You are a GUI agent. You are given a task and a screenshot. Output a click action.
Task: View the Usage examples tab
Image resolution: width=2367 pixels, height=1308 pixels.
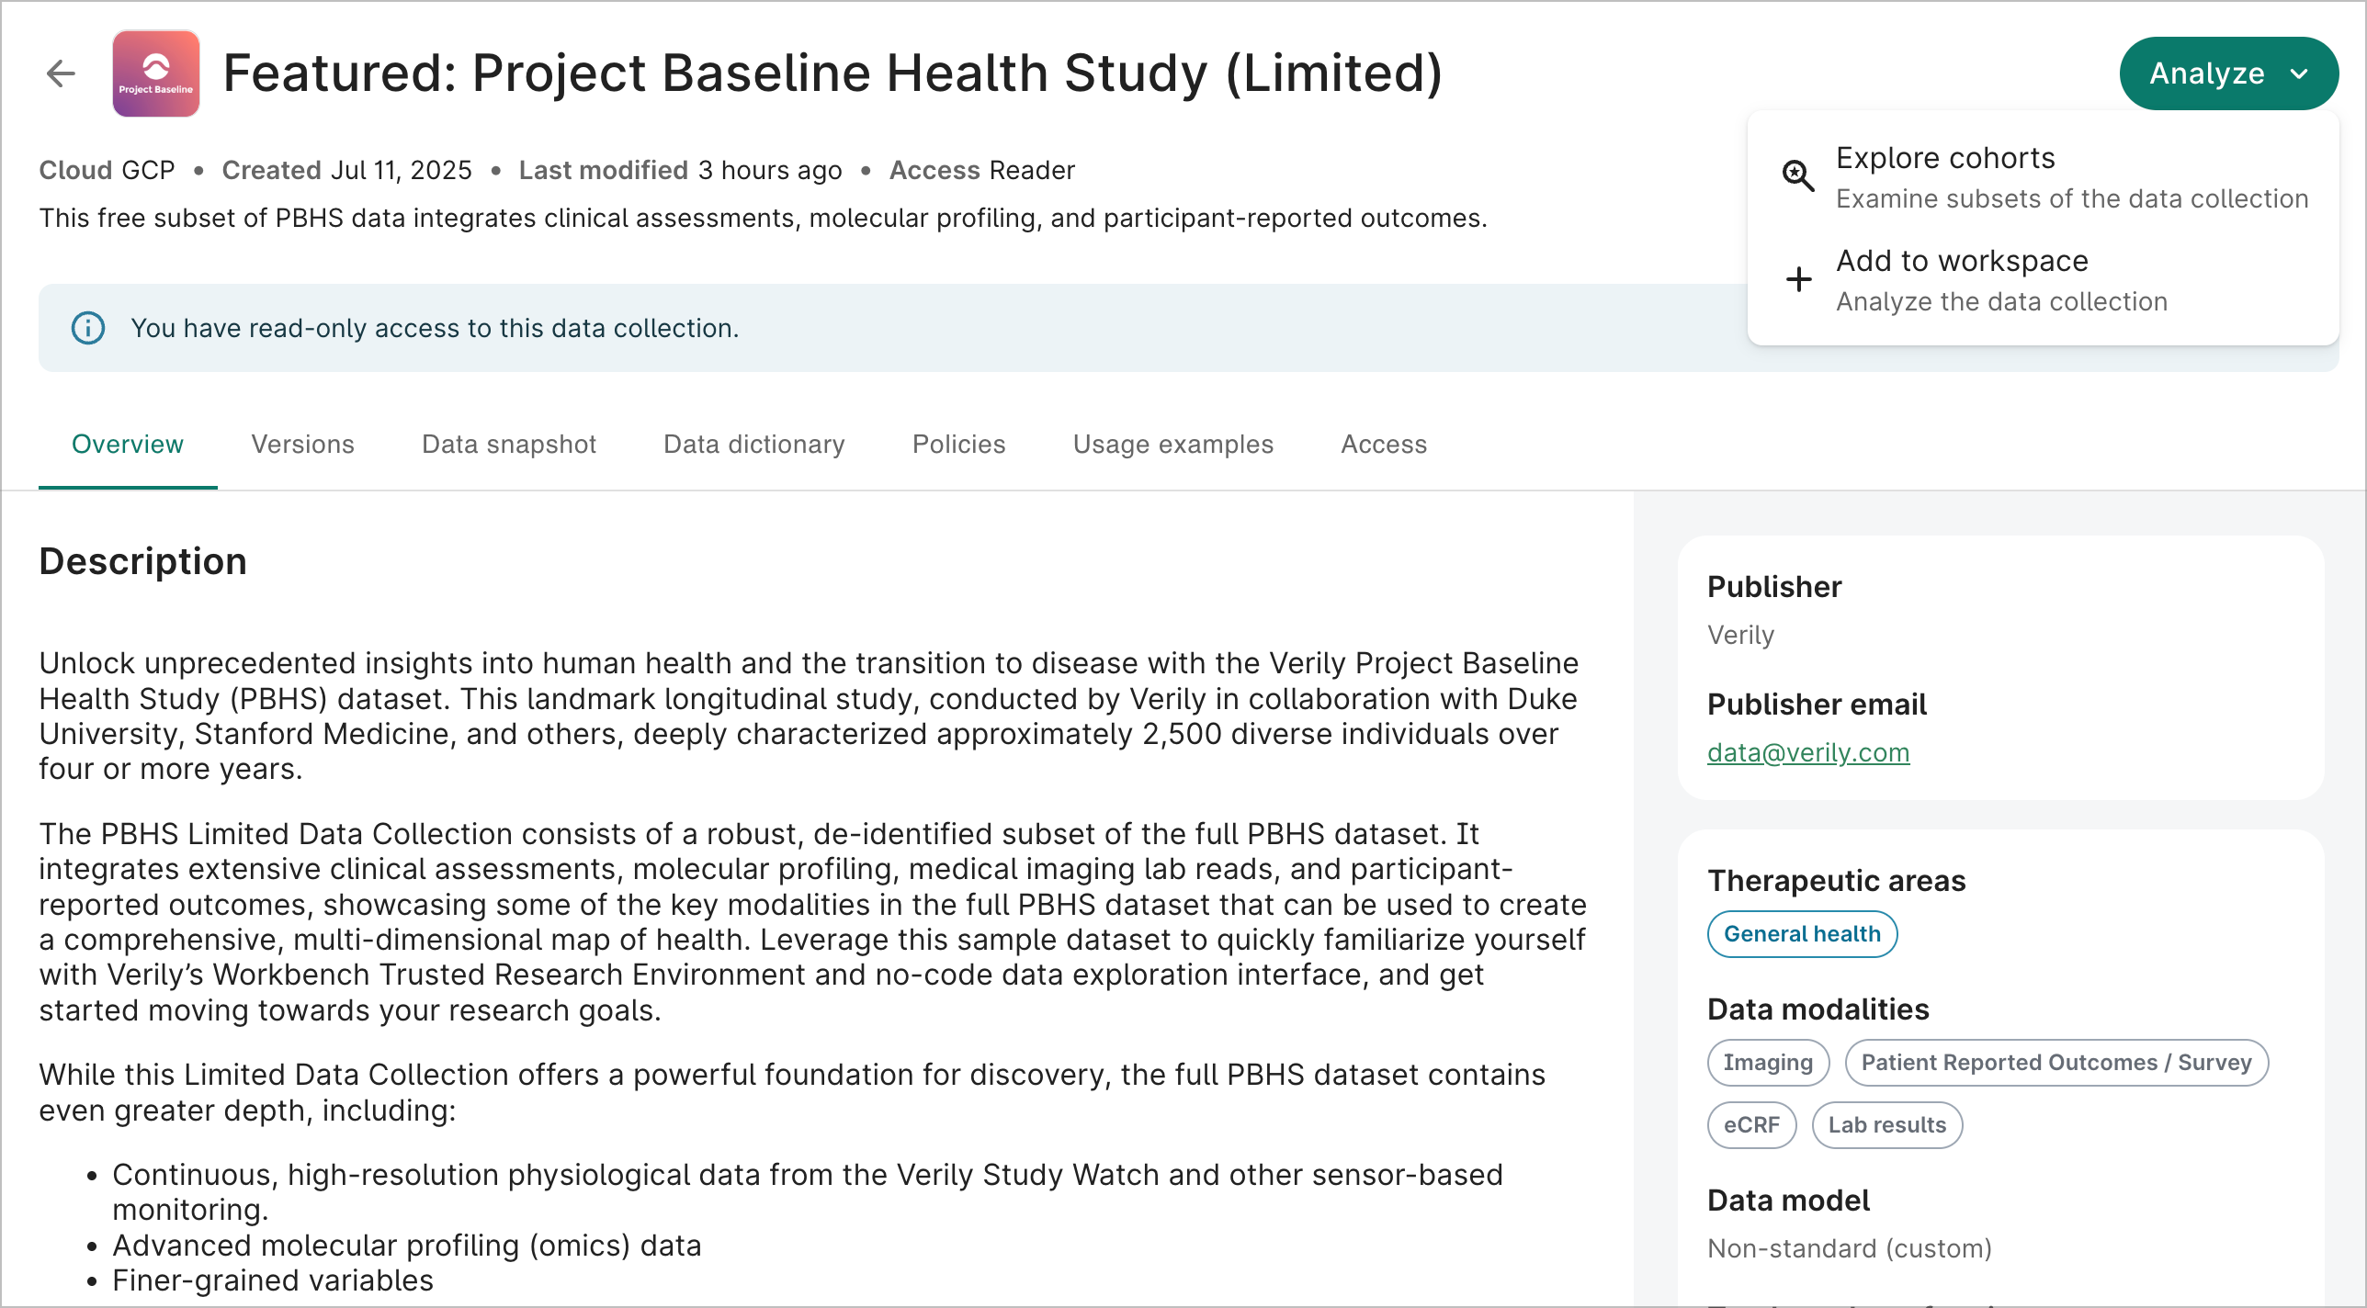[1172, 445]
